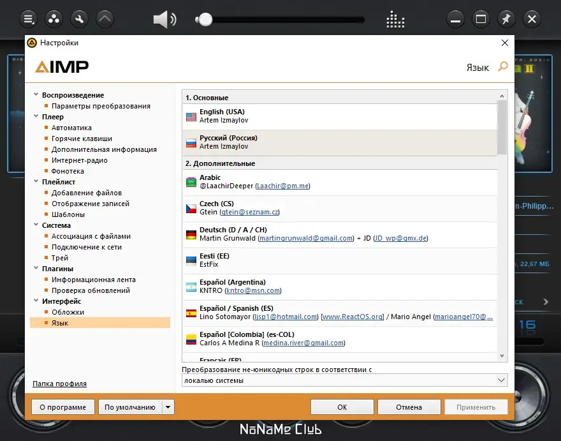Collapse the Воспроизведение tree section
Screen dimensions: 561x441
click(x=36, y=94)
